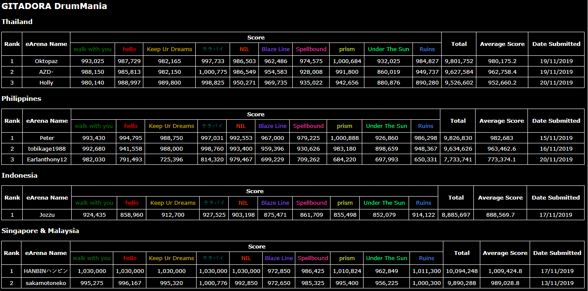This screenshot has height=291, width=588.
Task: Click 'Date Submitted' header in the Indonesia table
Action: (555, 197)
